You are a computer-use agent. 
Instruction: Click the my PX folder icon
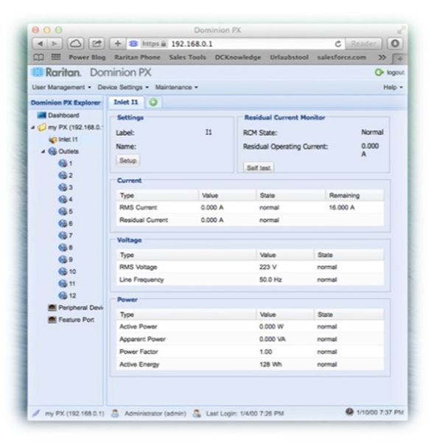pyautogui.click(x=42, y=127)
